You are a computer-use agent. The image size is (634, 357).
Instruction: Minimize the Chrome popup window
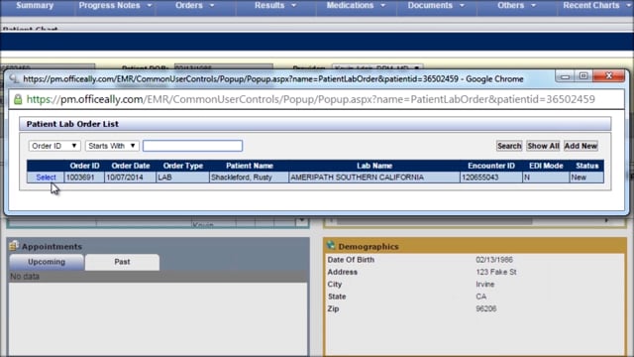565,76
